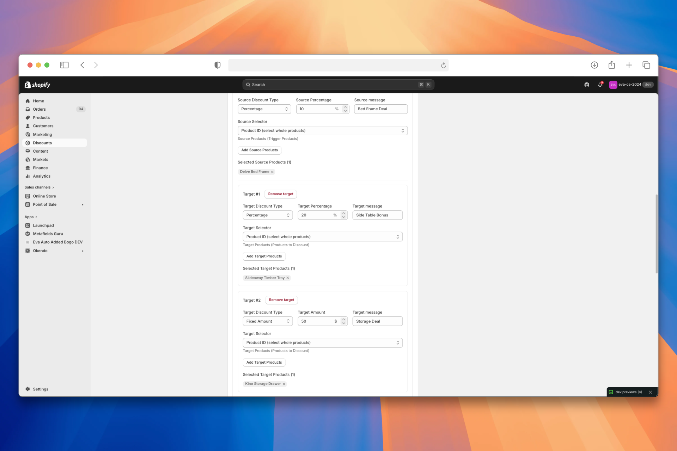Collapse the Apps section
677x451 pixels.
coord(31,217)
